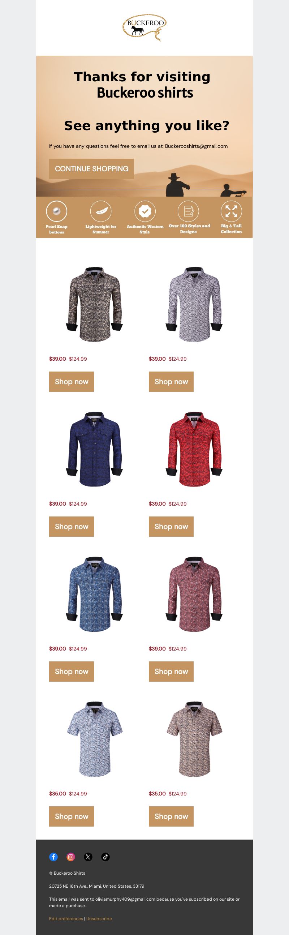Shop now for the tan short-sleeve shirt
Viewport: 289px width, 935px height.
tap(171, 816)
